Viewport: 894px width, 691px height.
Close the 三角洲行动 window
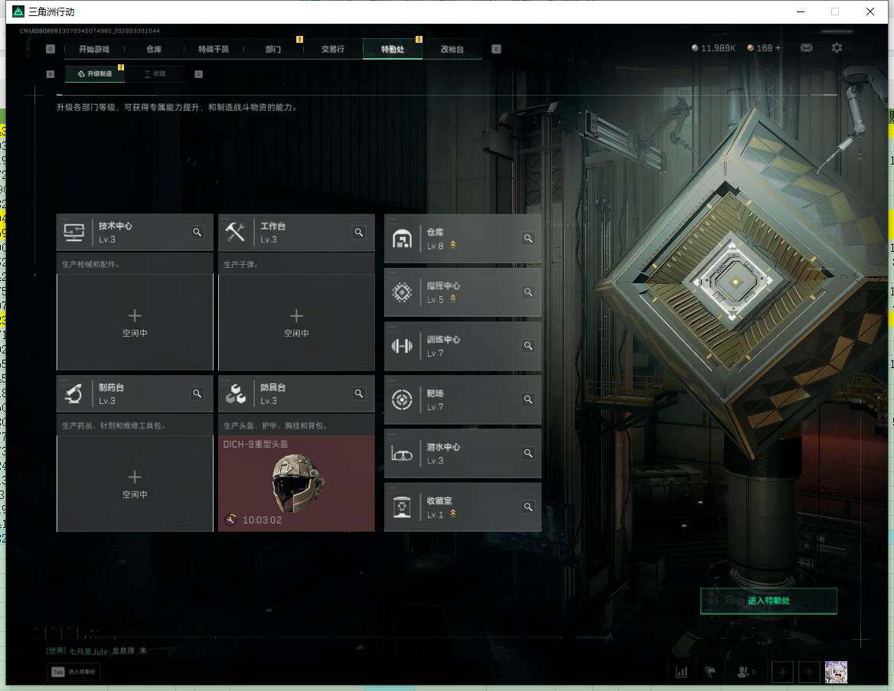pyautogui.click(x=870, y=11)
